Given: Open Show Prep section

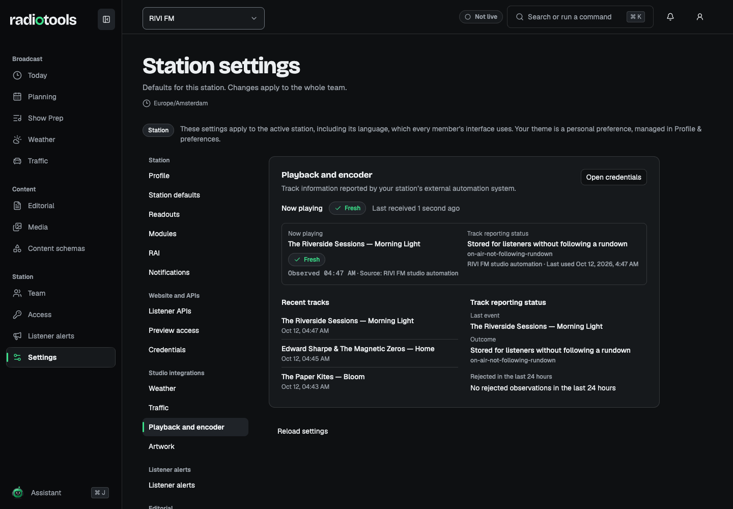Looking at the screenshot, I should [x=61, y=118].
